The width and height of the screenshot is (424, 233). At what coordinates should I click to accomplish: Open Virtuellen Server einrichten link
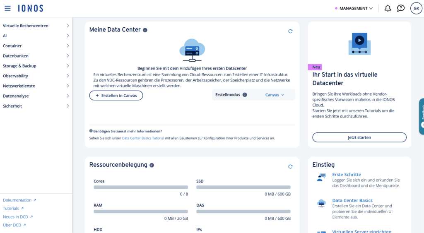click(x=362, y=231)
